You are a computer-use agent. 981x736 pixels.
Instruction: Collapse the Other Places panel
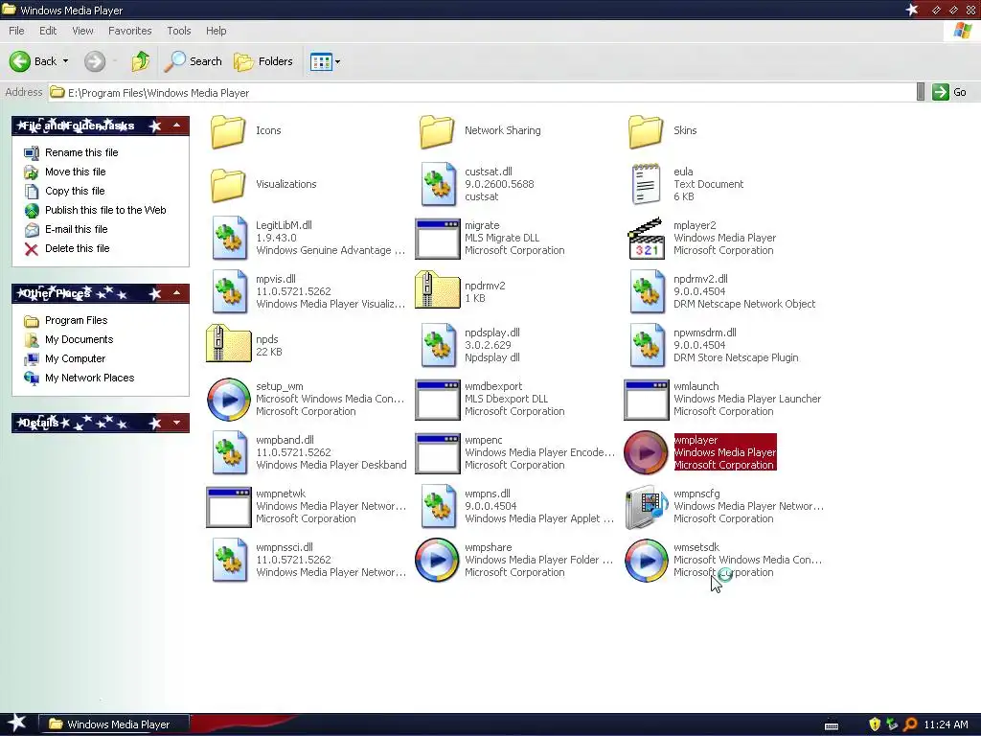tap(177, 293)
